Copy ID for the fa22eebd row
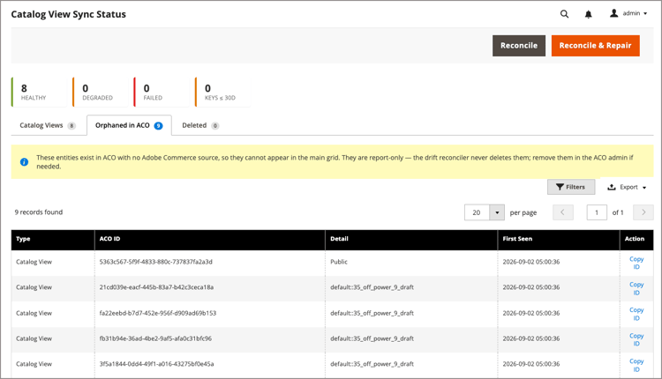This screenshot has height=379, width=662. (x=636, y=314)
